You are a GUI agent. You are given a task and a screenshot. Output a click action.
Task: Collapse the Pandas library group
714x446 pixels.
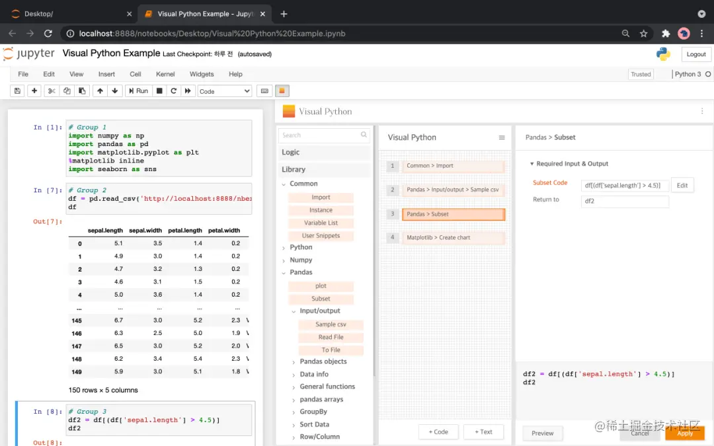[x=284, y=273]
